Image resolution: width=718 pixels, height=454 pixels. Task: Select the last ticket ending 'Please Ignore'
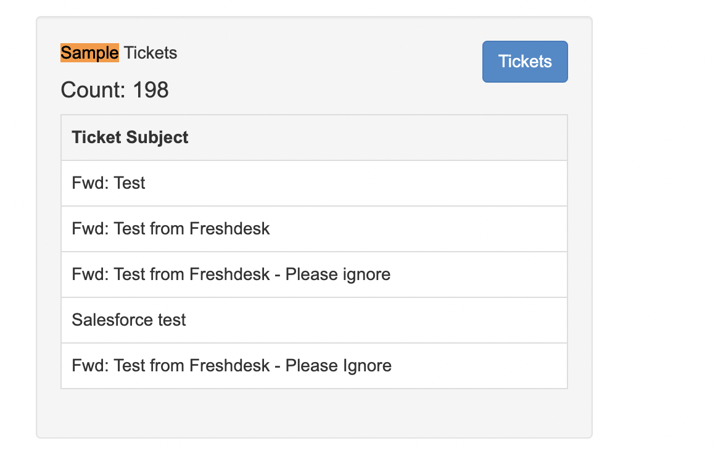(314, 366)
